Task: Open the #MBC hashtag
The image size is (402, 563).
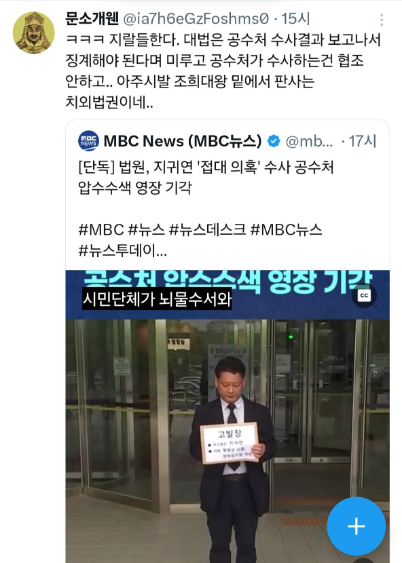Action: click(x=101, y=230)
